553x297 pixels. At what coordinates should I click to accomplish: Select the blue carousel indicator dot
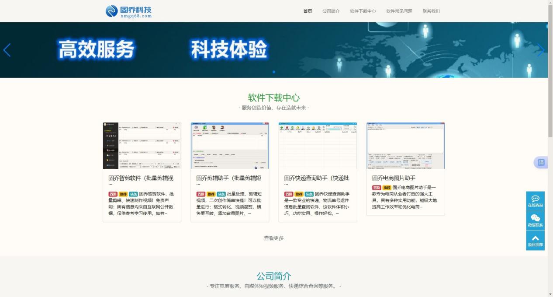(x=274, y=72)
